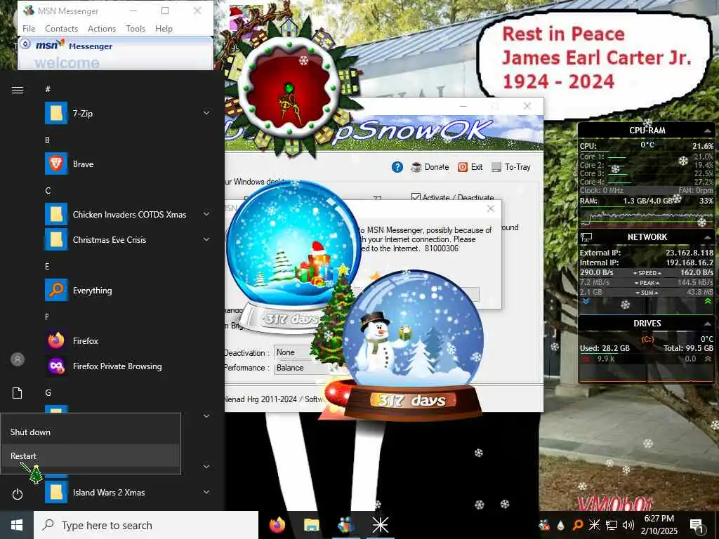This screenshot has width=719, height=539.
Task: Click the External IP value 23.162.8.118
Action: coord(690,253)
